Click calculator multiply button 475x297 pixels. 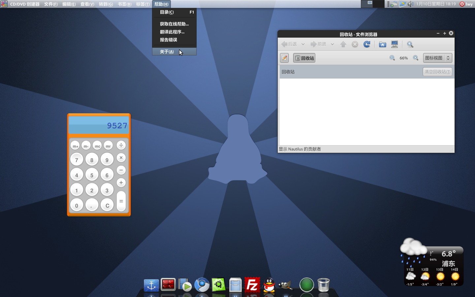(121, 158)
